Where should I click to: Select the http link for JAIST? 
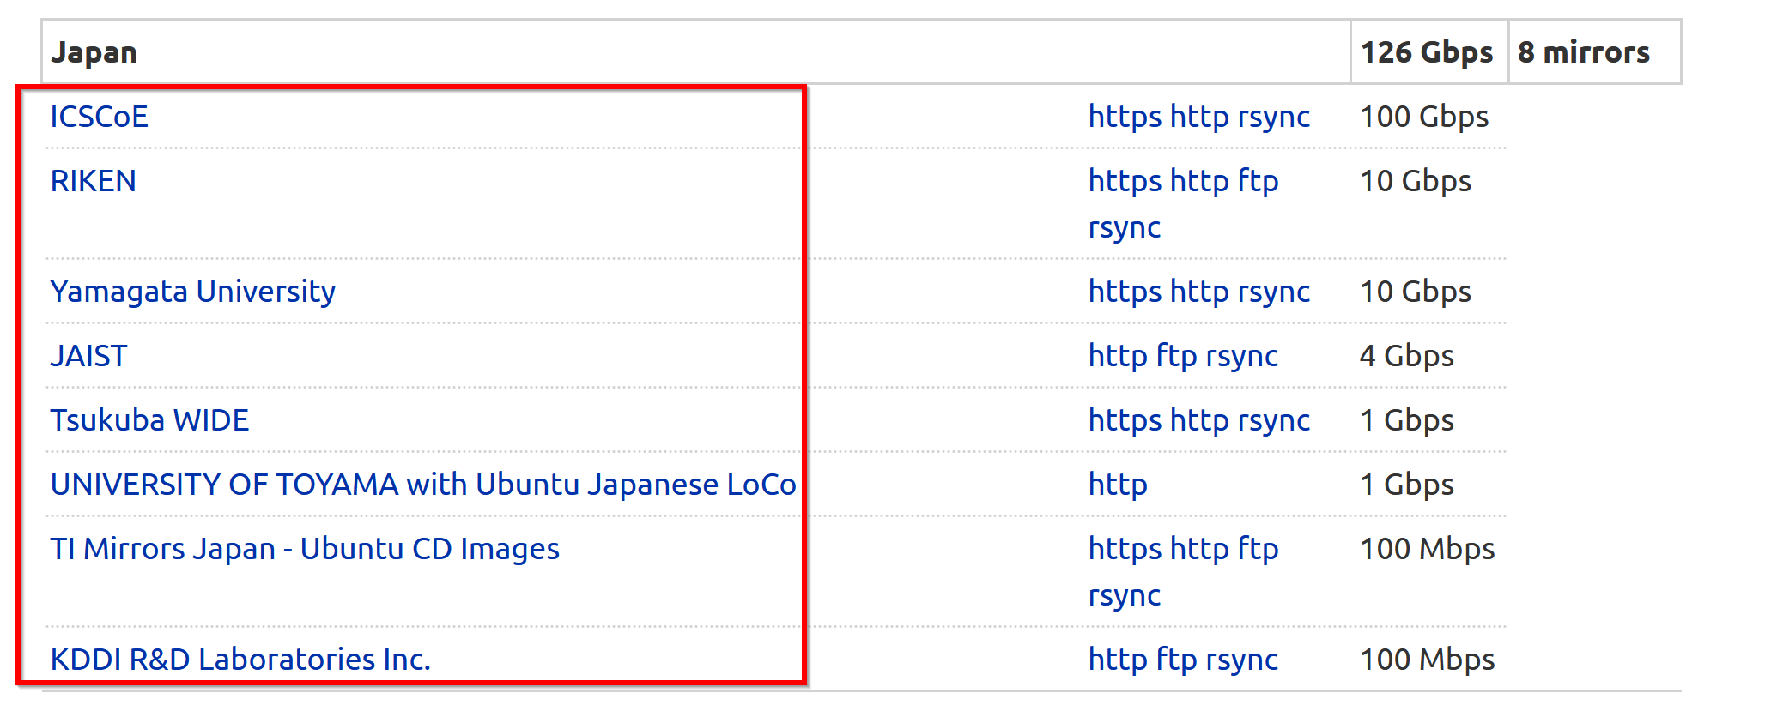(x=1118, y=356)
